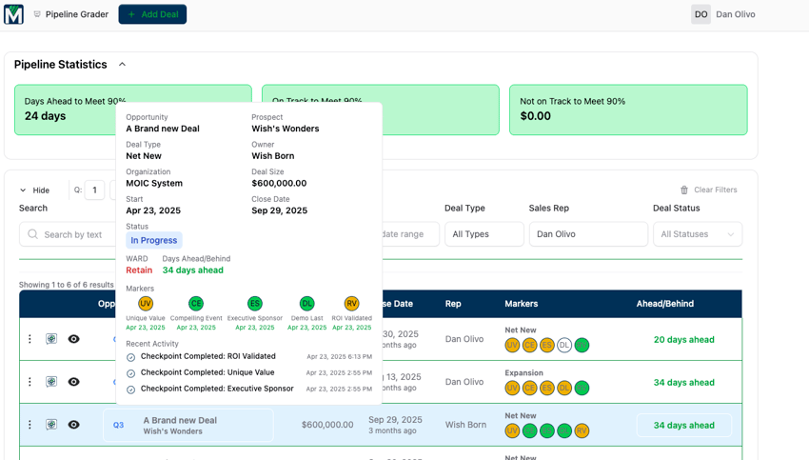
Task: Click the trash icon beside Clear Filters
Action: tap(684, 190)
